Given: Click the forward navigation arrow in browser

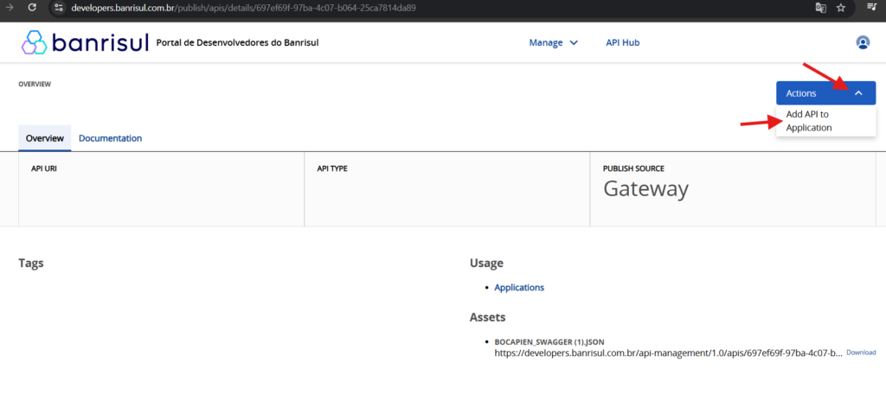Looking at the screenshot, I should [9, 8].
